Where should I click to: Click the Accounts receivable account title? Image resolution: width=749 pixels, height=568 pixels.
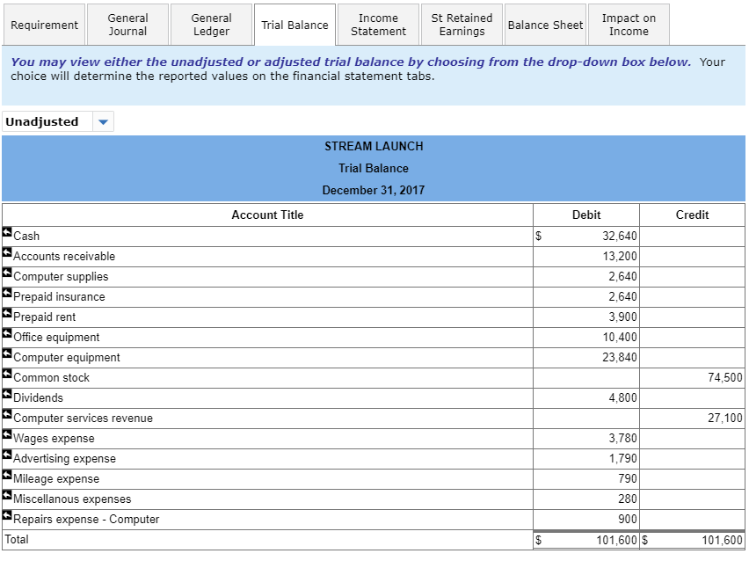coord(64,257)
